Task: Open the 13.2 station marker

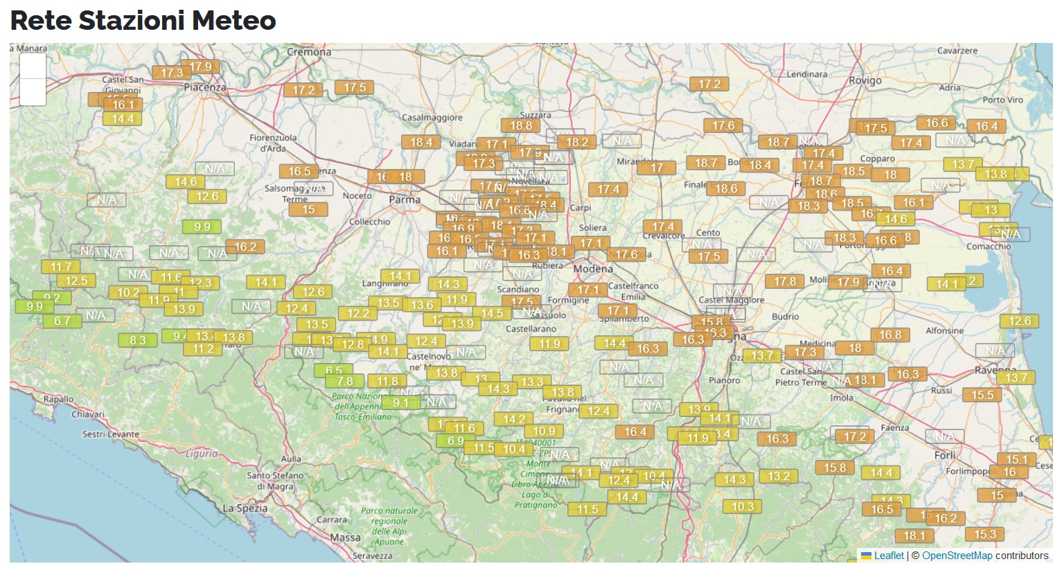Action: click(779, 476)
